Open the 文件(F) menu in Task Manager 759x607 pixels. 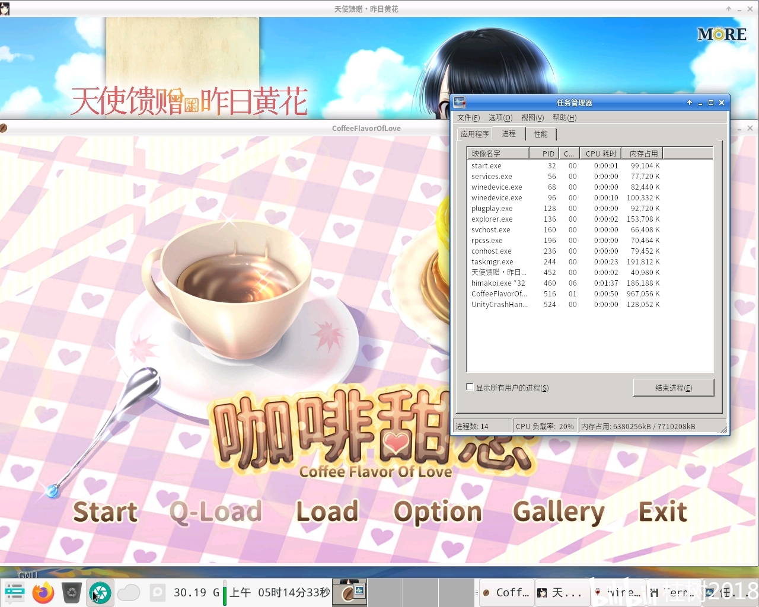[468, 117]
